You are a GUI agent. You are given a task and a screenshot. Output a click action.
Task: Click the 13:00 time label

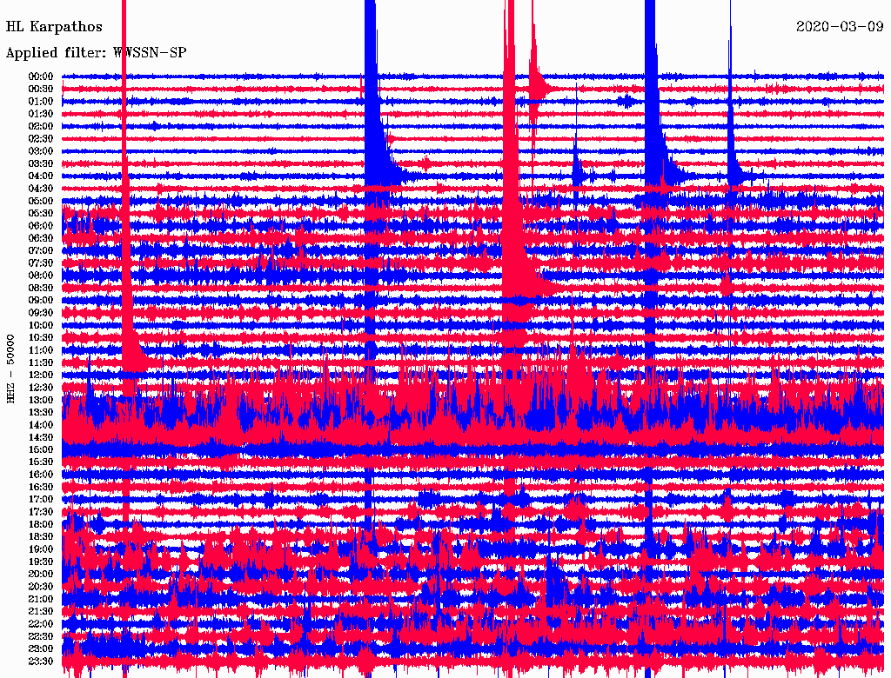click(x=41, y=400)
